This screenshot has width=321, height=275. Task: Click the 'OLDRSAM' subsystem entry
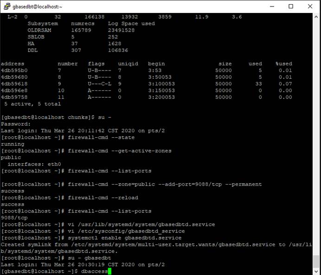(39, 30)
